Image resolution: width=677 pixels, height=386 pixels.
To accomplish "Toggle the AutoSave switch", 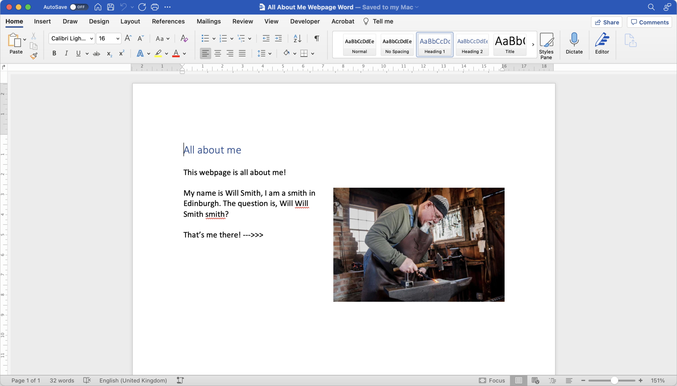I will pos(78,7).
